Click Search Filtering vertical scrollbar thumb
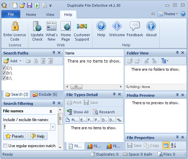Image resolution: width=188 pixels, height=159 pixels. click(x=60, y=119)
